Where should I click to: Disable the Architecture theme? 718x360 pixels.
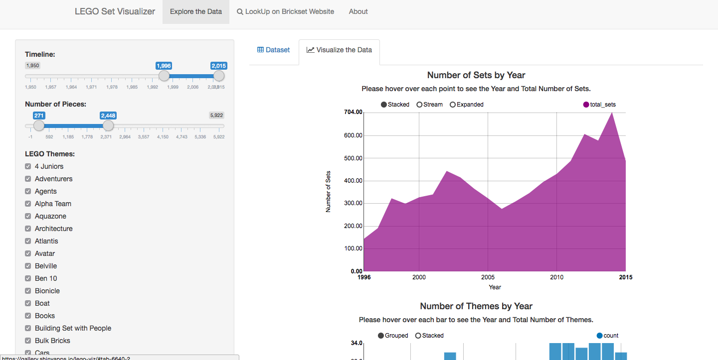click(28, 229)
